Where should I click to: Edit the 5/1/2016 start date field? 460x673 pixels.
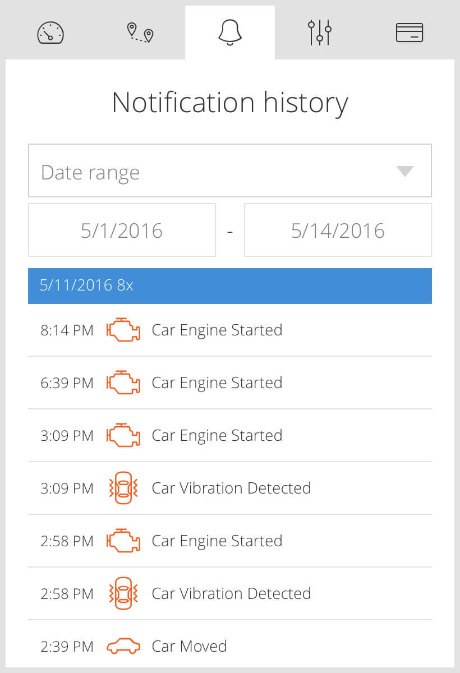point(122,230)
